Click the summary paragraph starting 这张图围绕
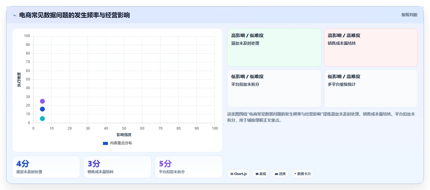This screenshot has height=190, width=430. tap(321, 117)
